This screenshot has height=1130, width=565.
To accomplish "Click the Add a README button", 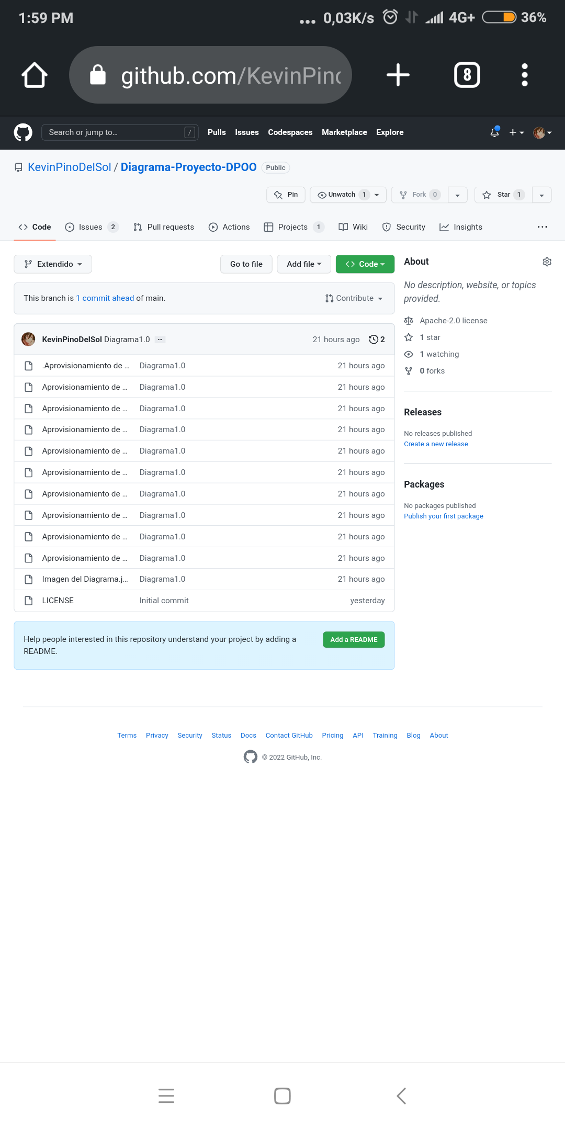I will (x=354, y=639).
